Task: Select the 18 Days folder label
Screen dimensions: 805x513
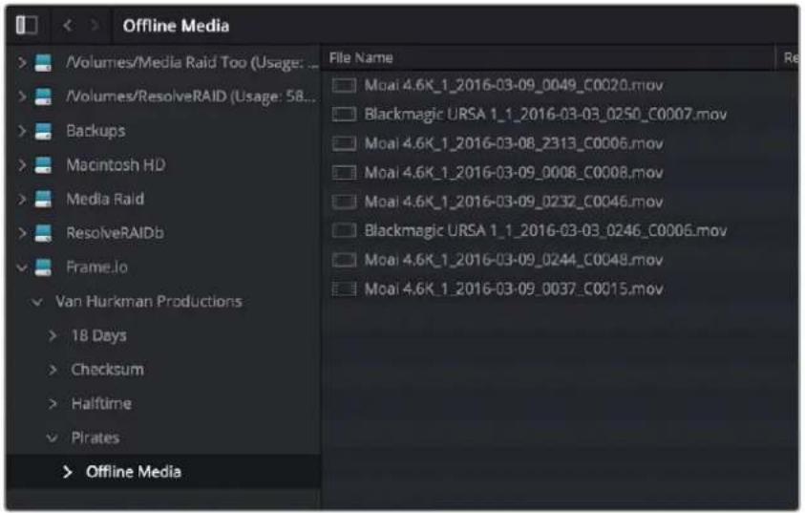Action: pos(98,336)
